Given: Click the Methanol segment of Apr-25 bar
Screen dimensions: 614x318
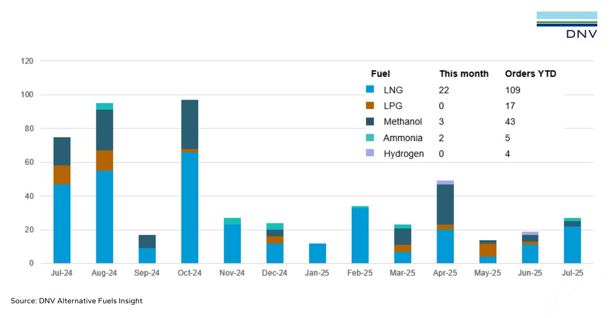Looking at the screenshot, I should (445, 204).
